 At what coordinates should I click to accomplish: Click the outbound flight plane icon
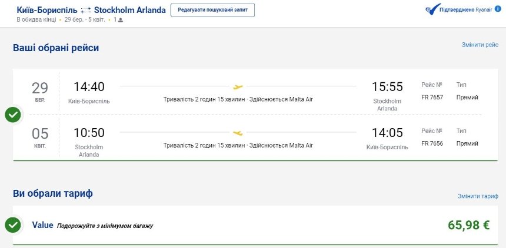238,87
